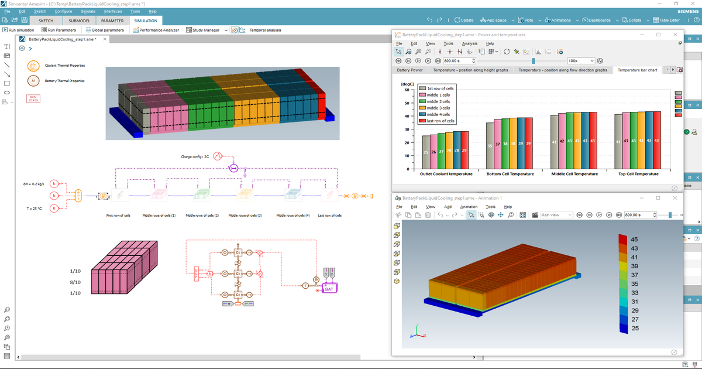Click the save disk icon in main toolbar
Image resolution: width=702 pixels, height=369 pixels.
[x=24, y=20]
